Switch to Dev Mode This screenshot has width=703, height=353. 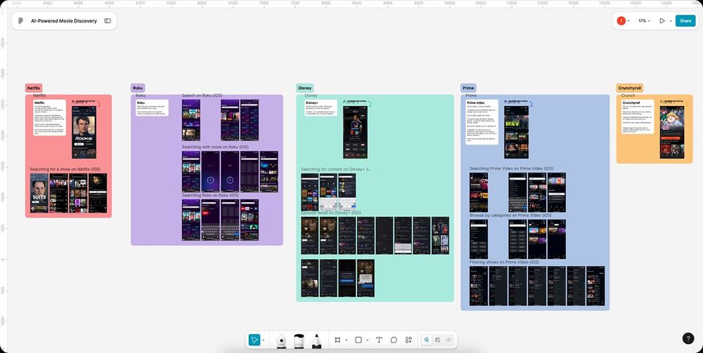tap(449, 340)
